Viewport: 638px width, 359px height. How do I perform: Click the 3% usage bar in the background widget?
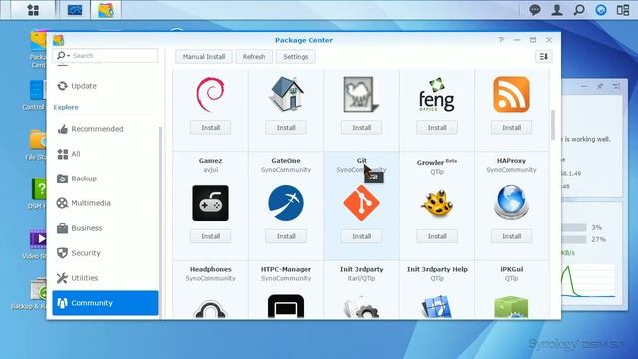(574, 227)
